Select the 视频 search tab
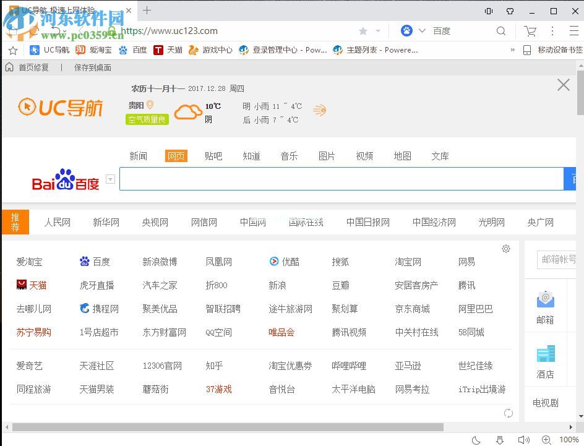The height and width of the screenshot is (446, 584). click(364, 156)
